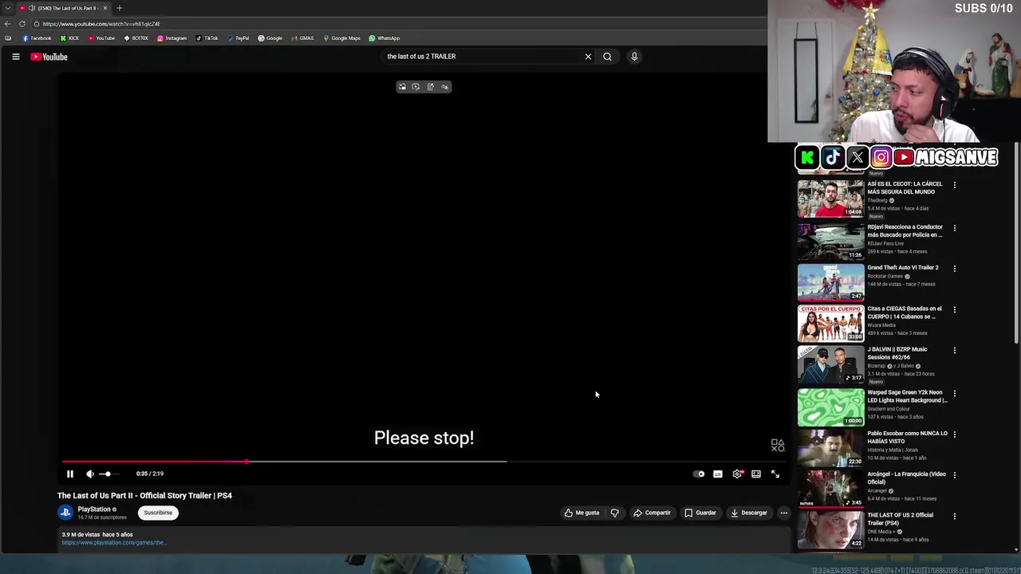Clear the search query with the X
The height and width of the screenshot is (574, 1021).
[x=588, y=57]
